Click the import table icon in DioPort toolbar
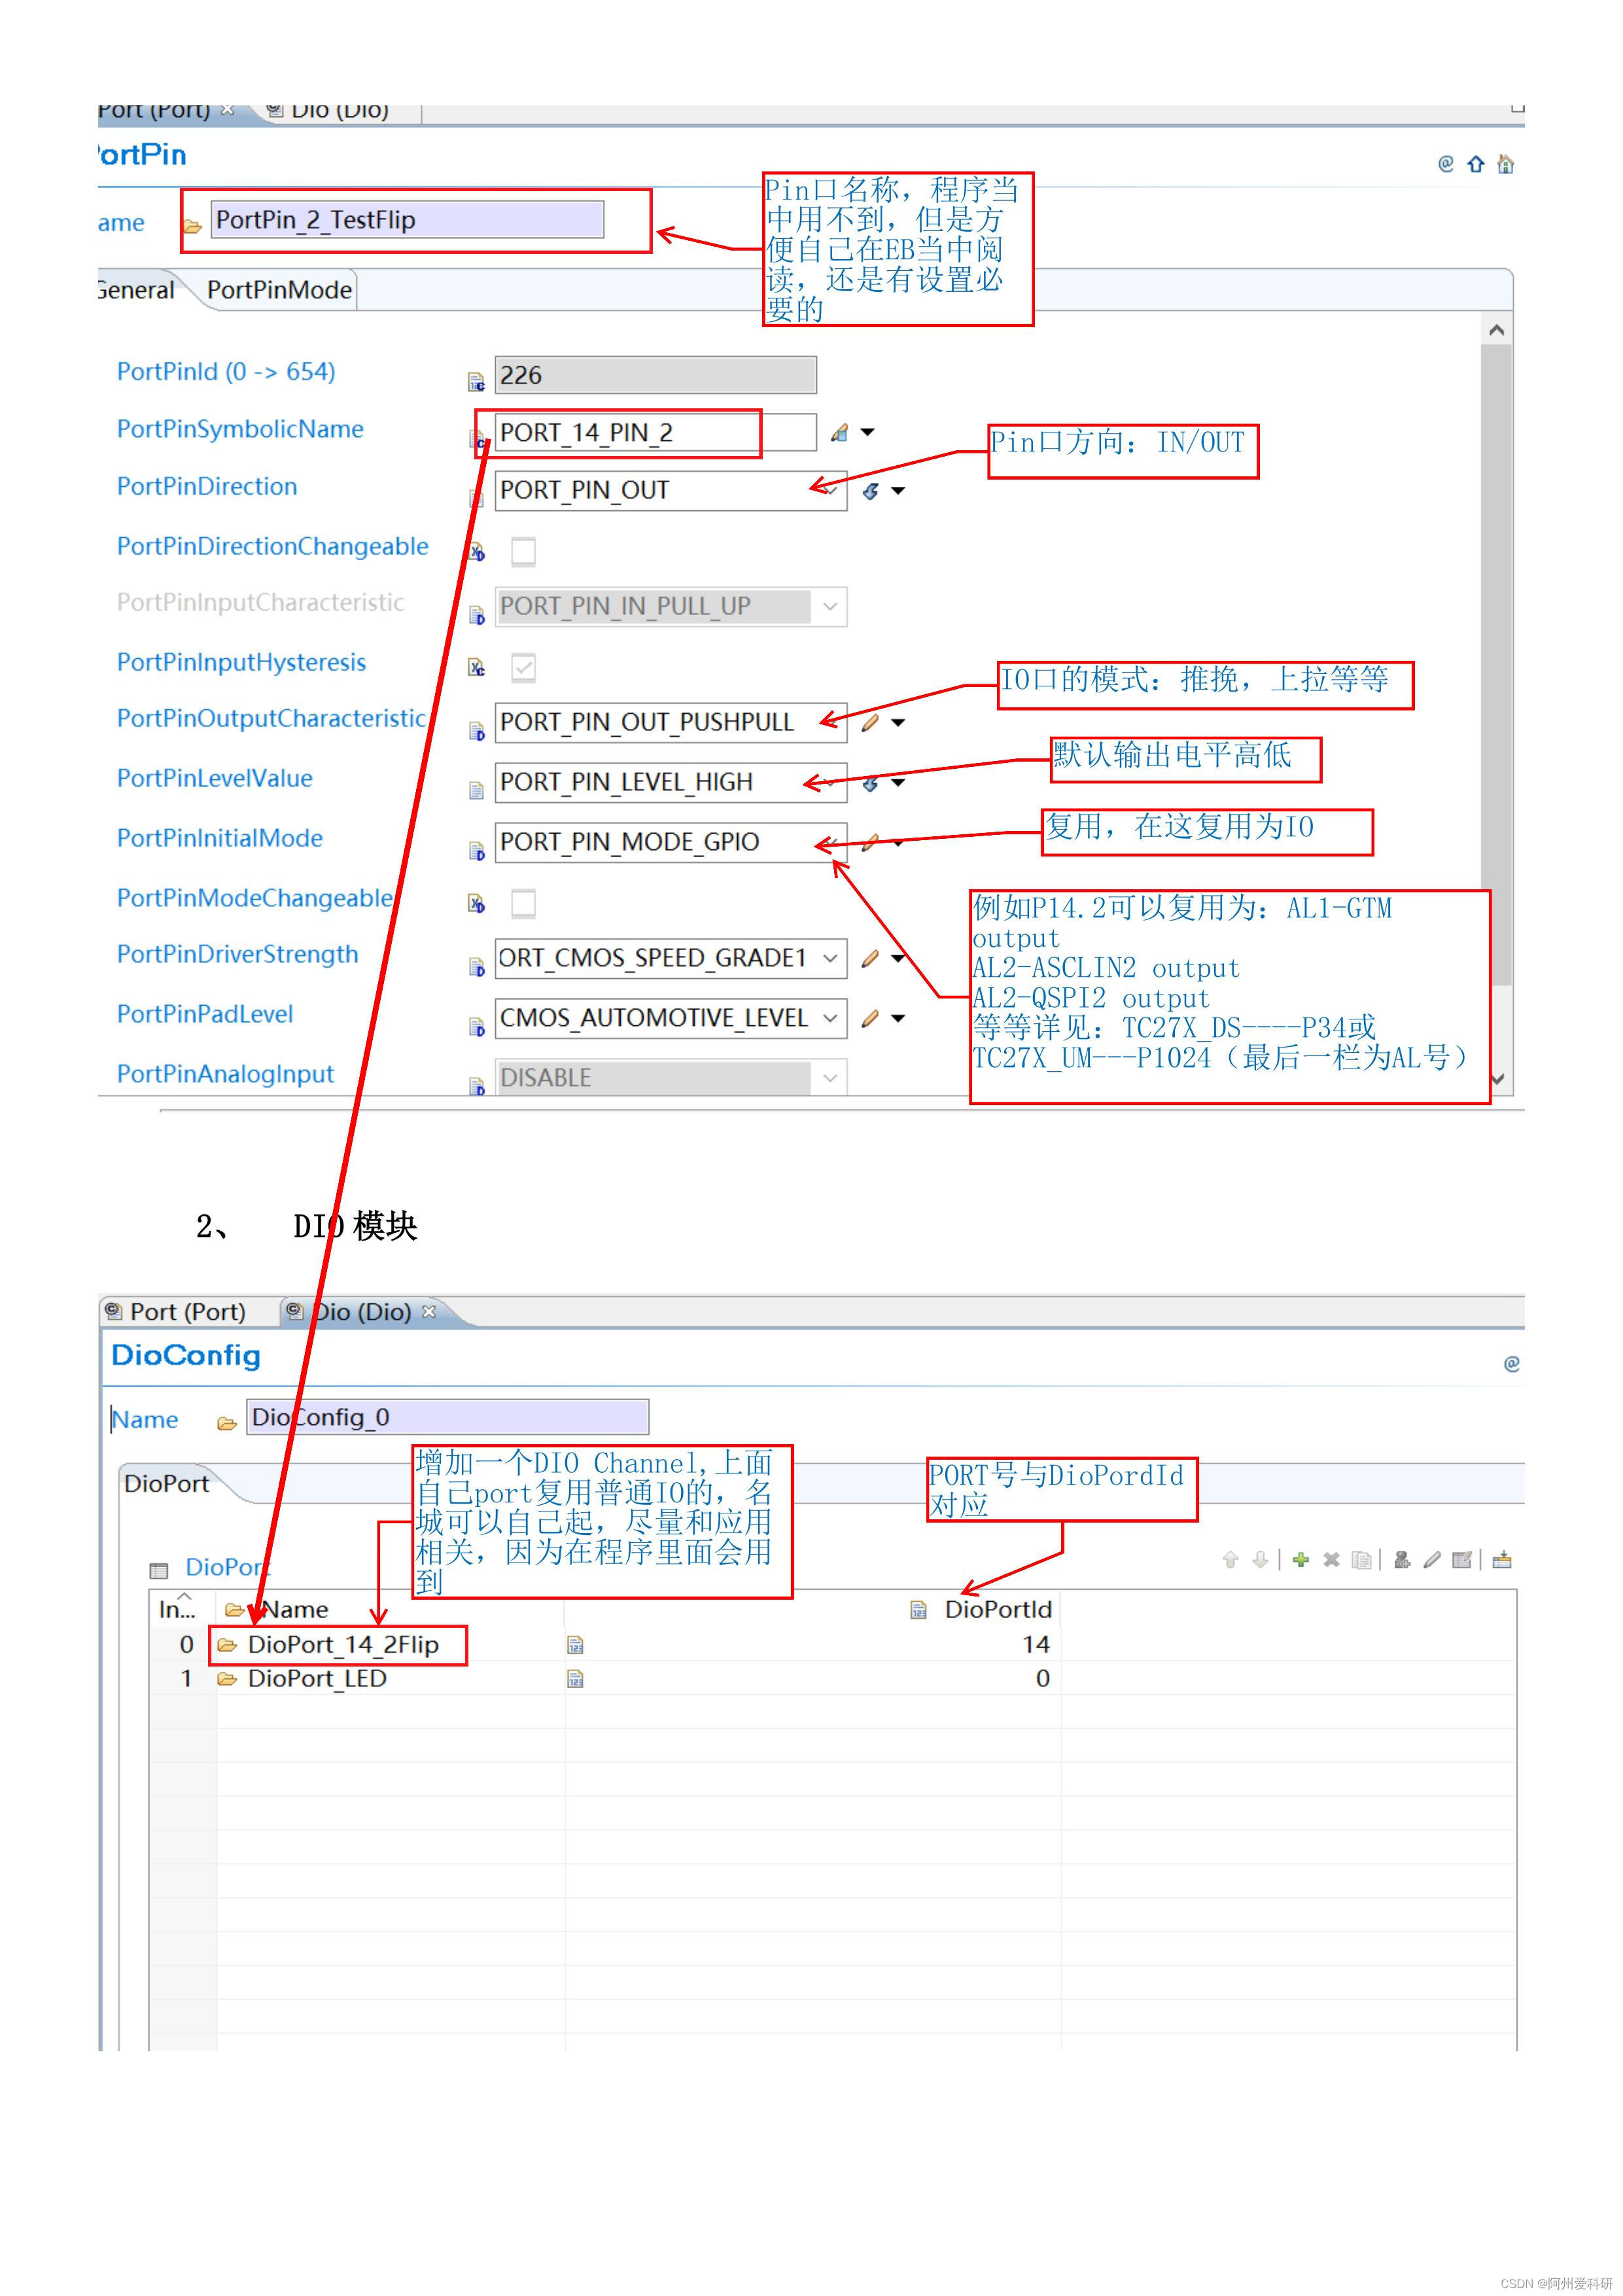Image resolution: width=1623 pixels, height=2296 pixels. pos(1502,1559)
